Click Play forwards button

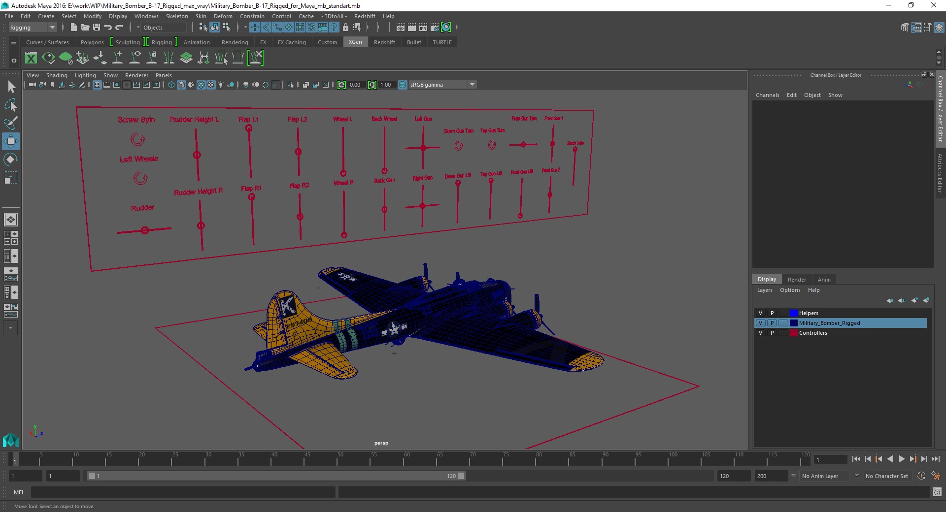[901, 459]
